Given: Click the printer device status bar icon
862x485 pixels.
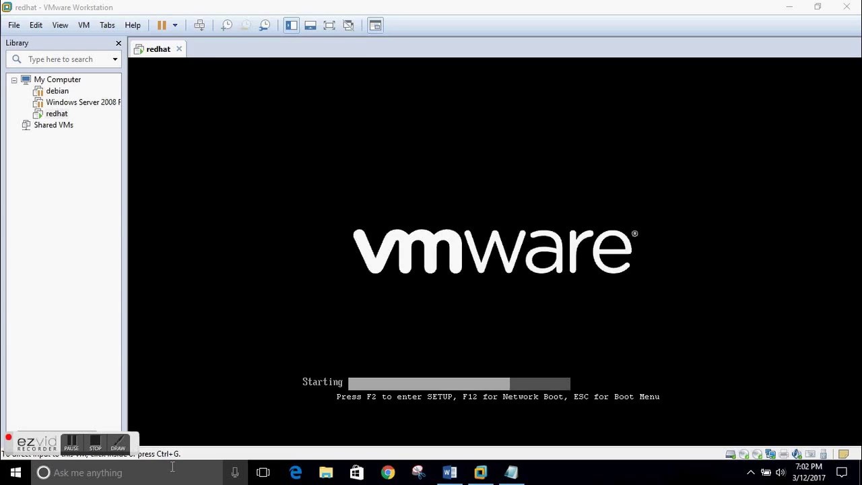Looking at the screenshot, I should pyautogui.click(x=783, y=455).
